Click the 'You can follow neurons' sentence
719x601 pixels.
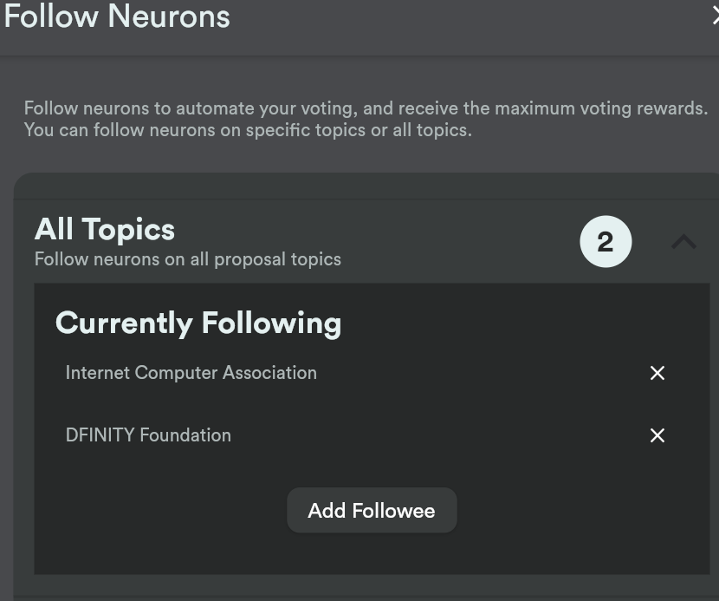(248, 130)
